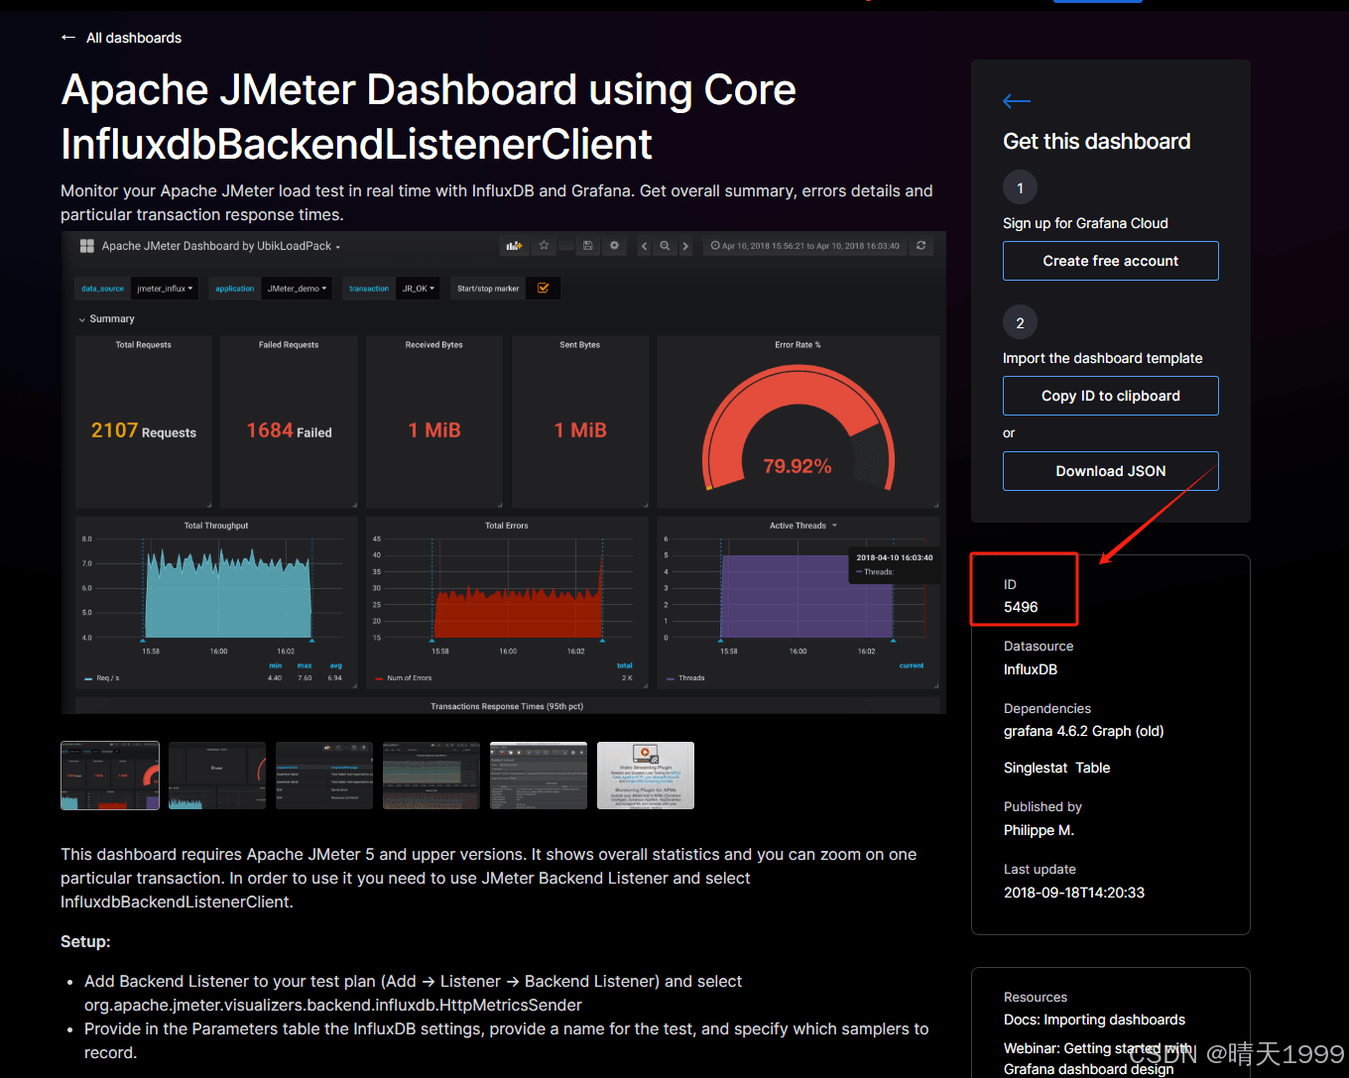Click the 79.92% gauge reading
This screenshot has height=1078, width=1349.
click(797, 466)
